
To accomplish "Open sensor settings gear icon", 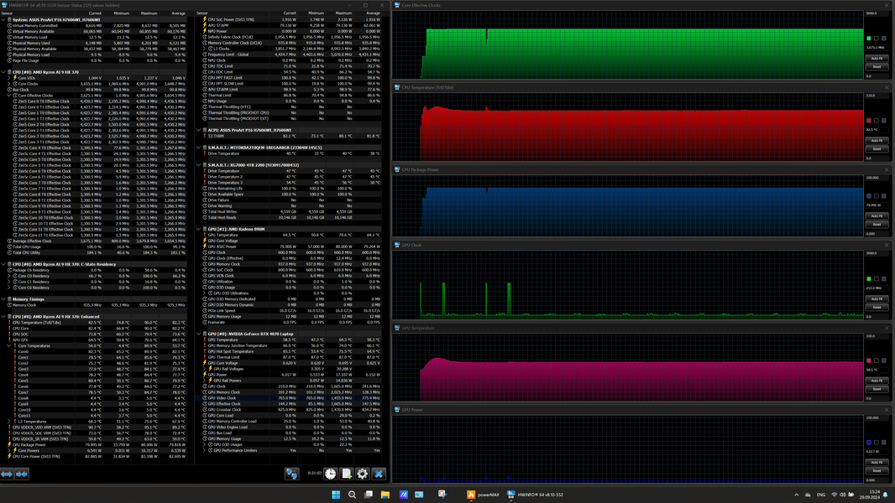I will pyautogui.click(x=362, y=474).
